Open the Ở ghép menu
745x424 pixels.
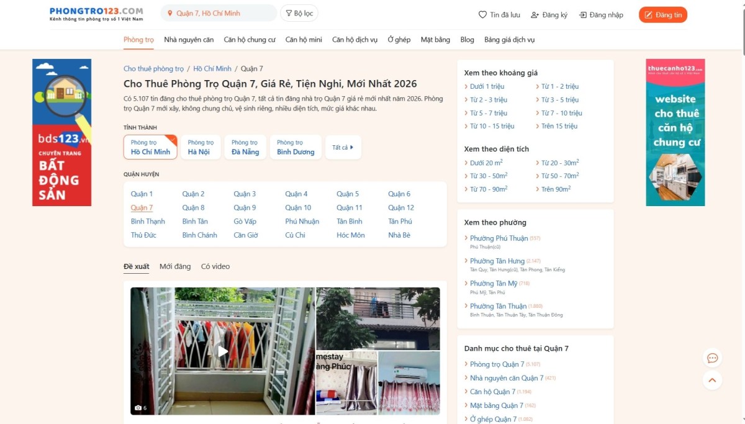pos(399,40)
